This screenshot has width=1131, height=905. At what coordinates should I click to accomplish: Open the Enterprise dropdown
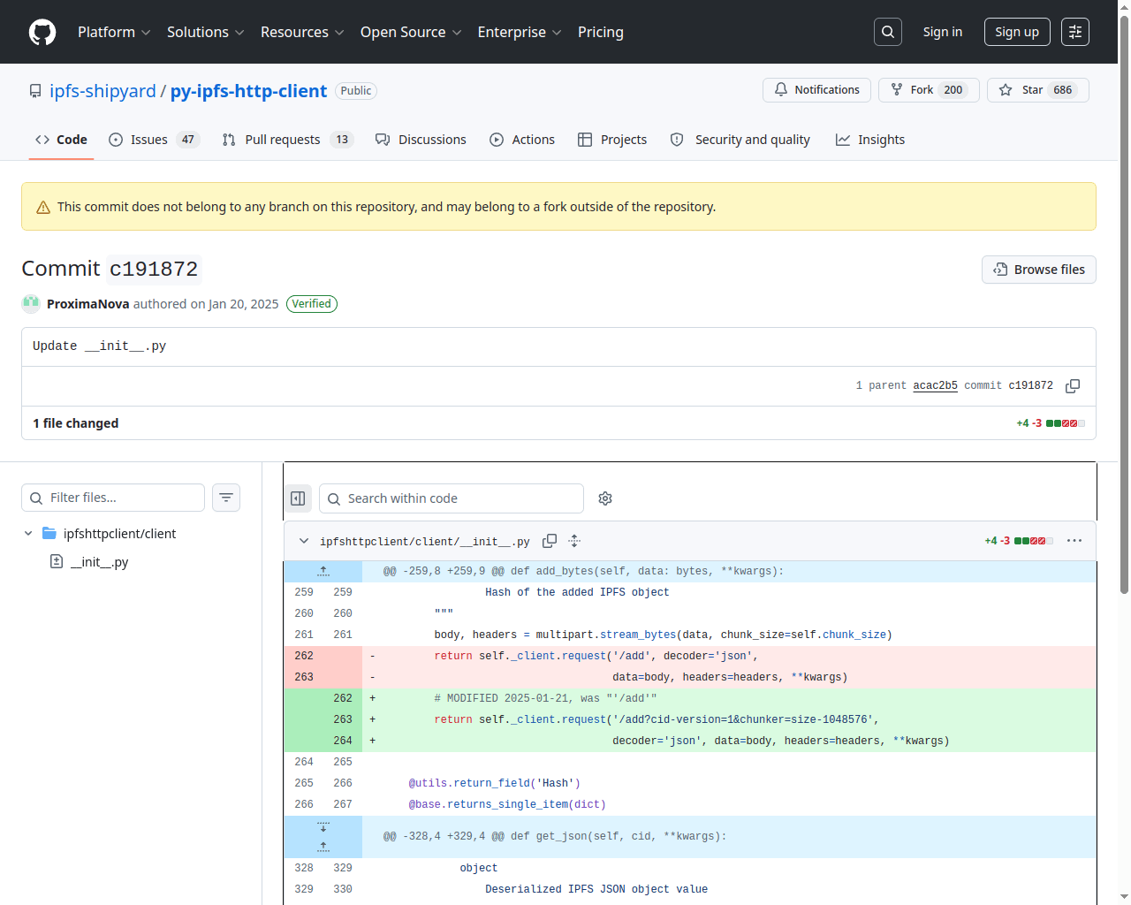(x=520, y=32)
